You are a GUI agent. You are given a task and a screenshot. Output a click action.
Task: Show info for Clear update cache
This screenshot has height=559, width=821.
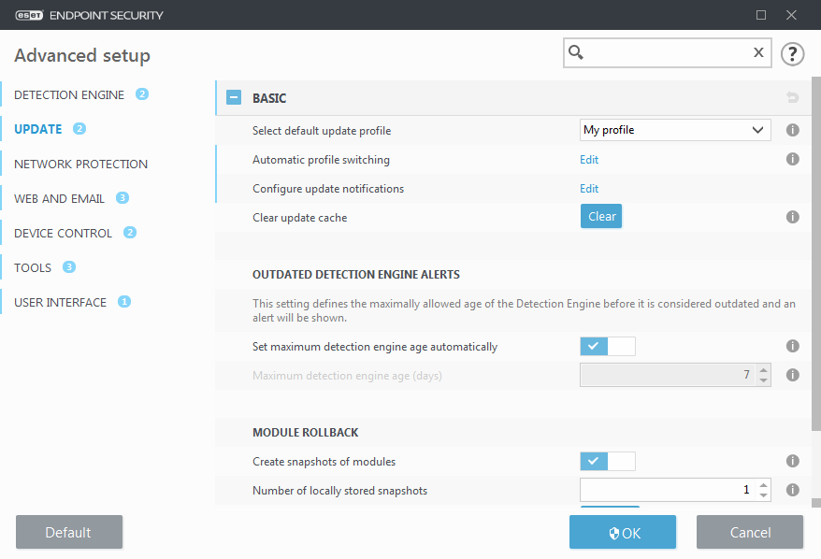point(793,217)
